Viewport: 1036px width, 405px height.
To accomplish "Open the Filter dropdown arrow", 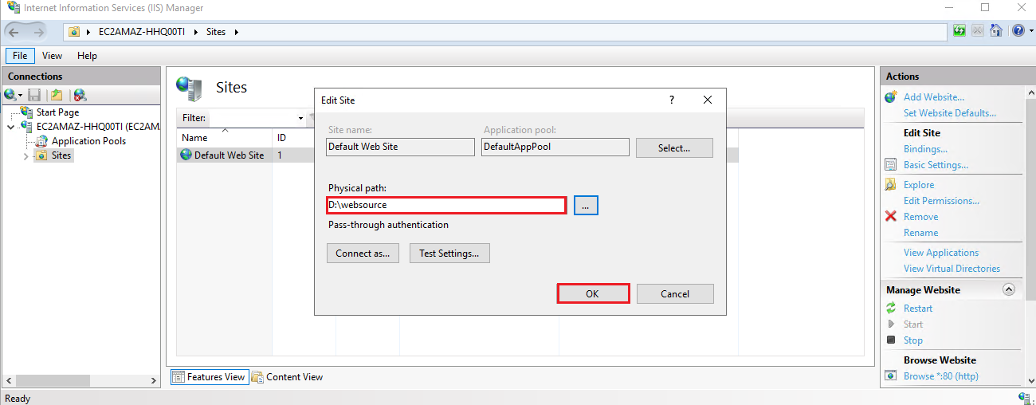I will point(300,118).
